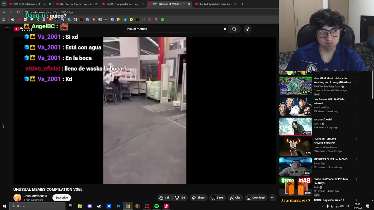Open the tab search dropdown arrow

4,4
